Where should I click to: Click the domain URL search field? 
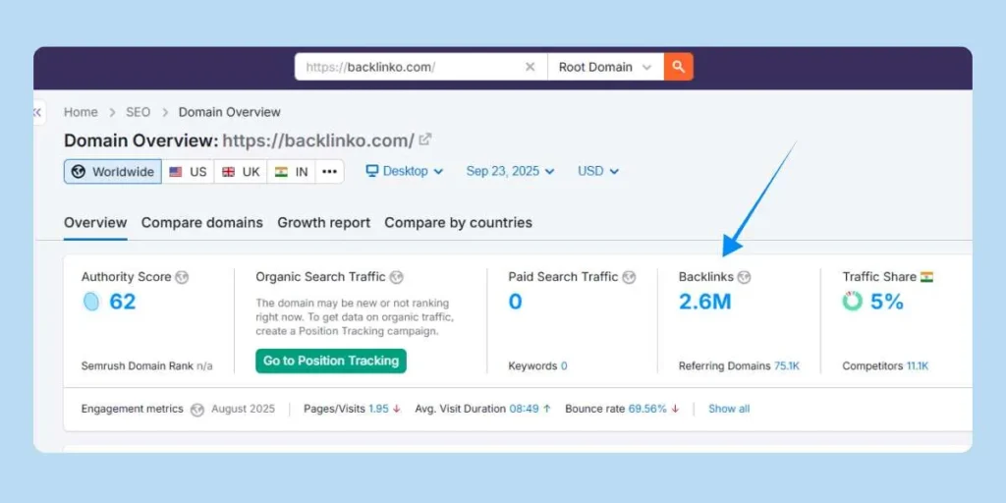408,67
